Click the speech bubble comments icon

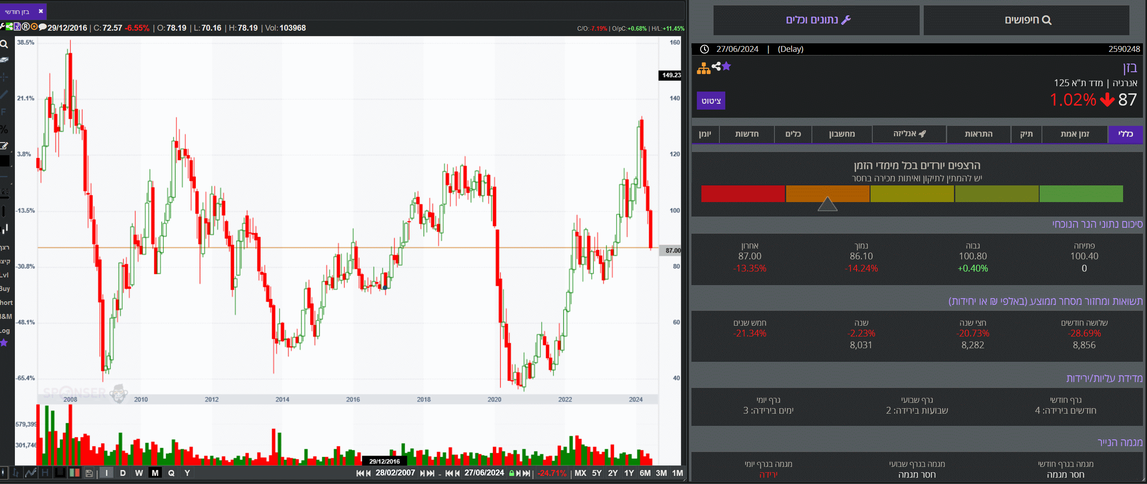pyautogui.click(x=42, y=27)
